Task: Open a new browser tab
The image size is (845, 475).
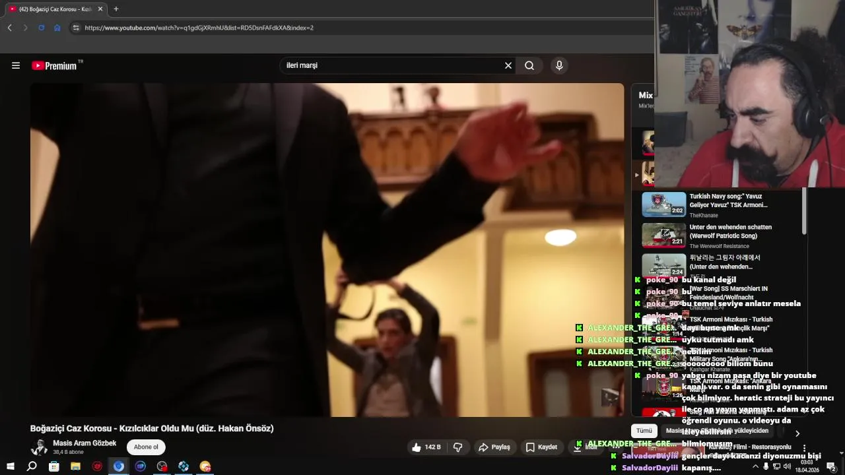Action: (116, 9)
